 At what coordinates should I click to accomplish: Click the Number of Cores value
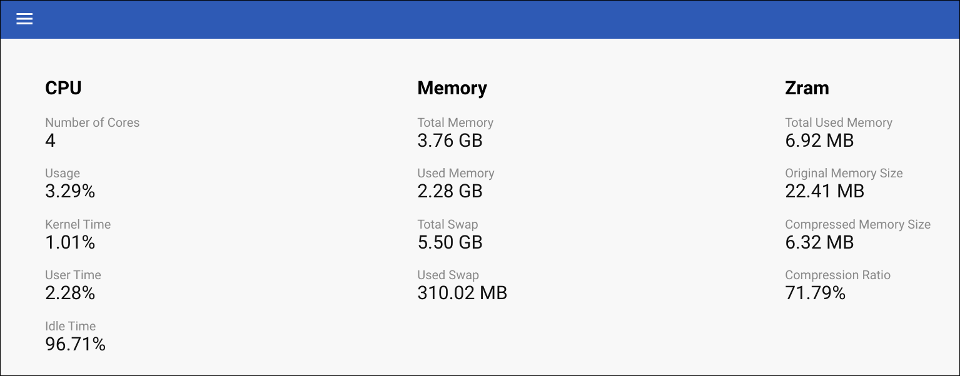[x=49, y=141]
